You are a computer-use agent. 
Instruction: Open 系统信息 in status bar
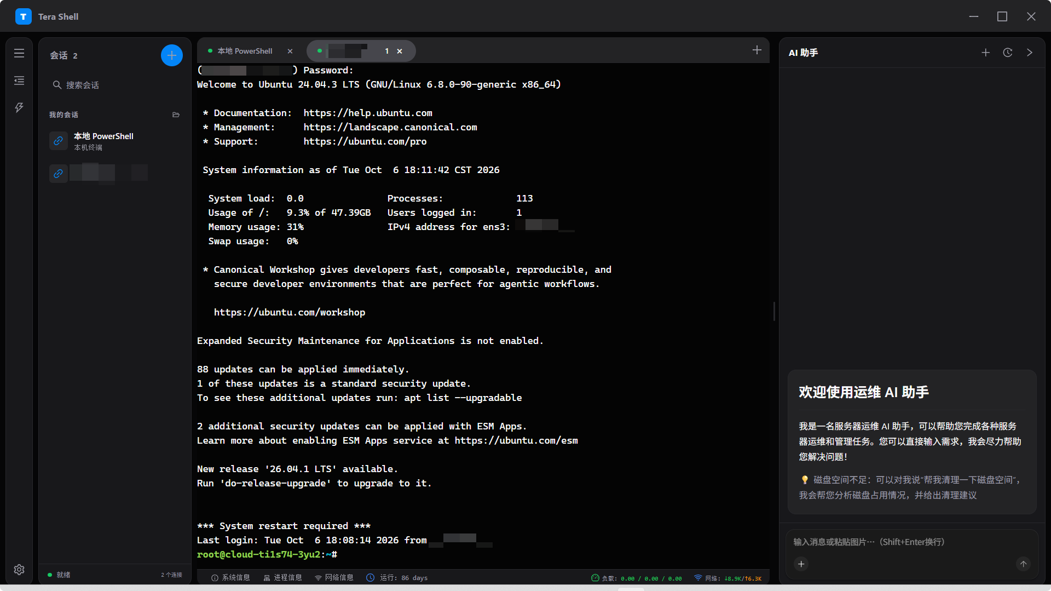(x=230, y=578)
